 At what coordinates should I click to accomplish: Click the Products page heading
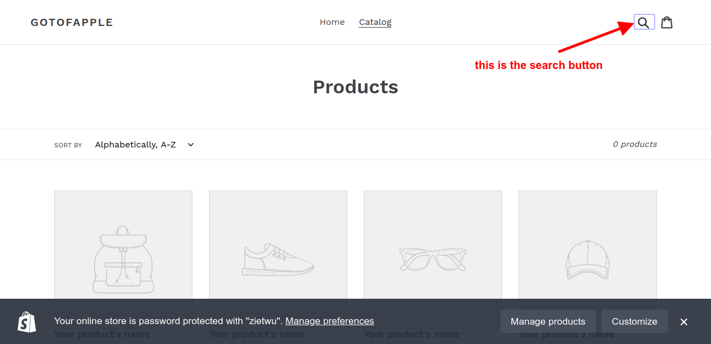[x=355, y=87]
